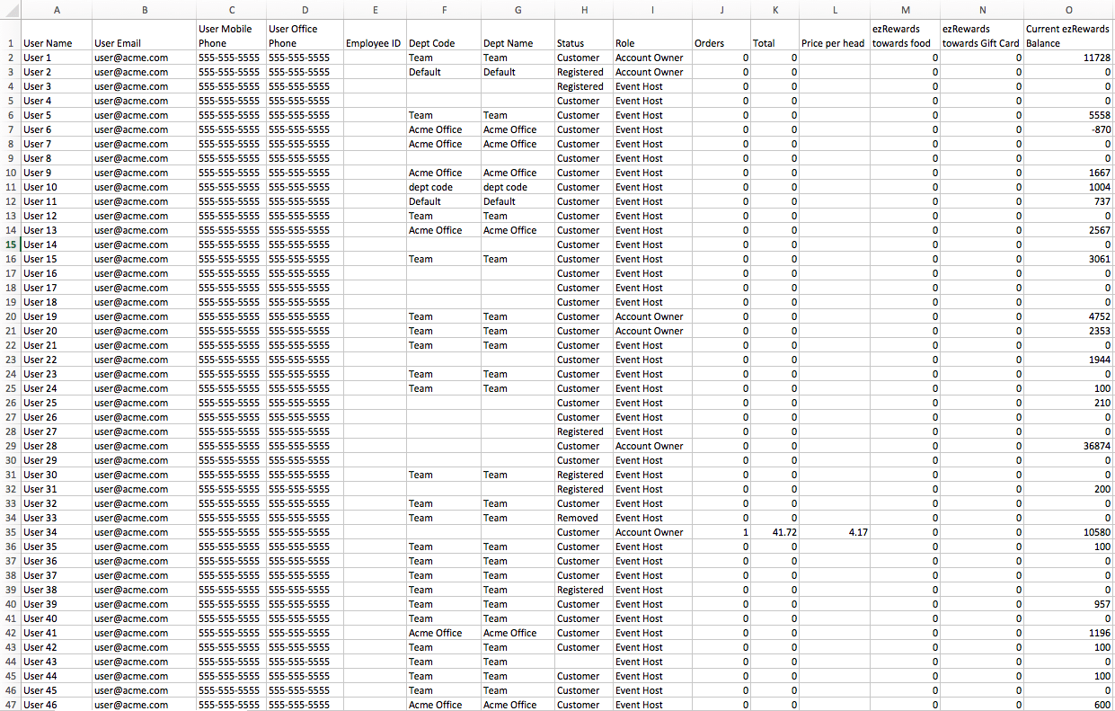Select row 35 header number

10,532
